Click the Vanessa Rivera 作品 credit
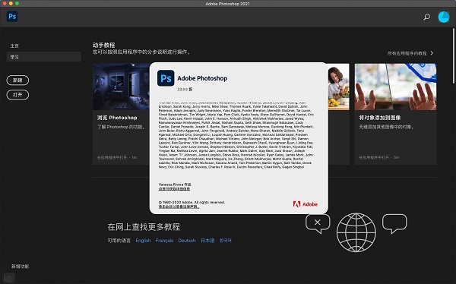Screen dimensions: 456x284 [x=175, y=185]
